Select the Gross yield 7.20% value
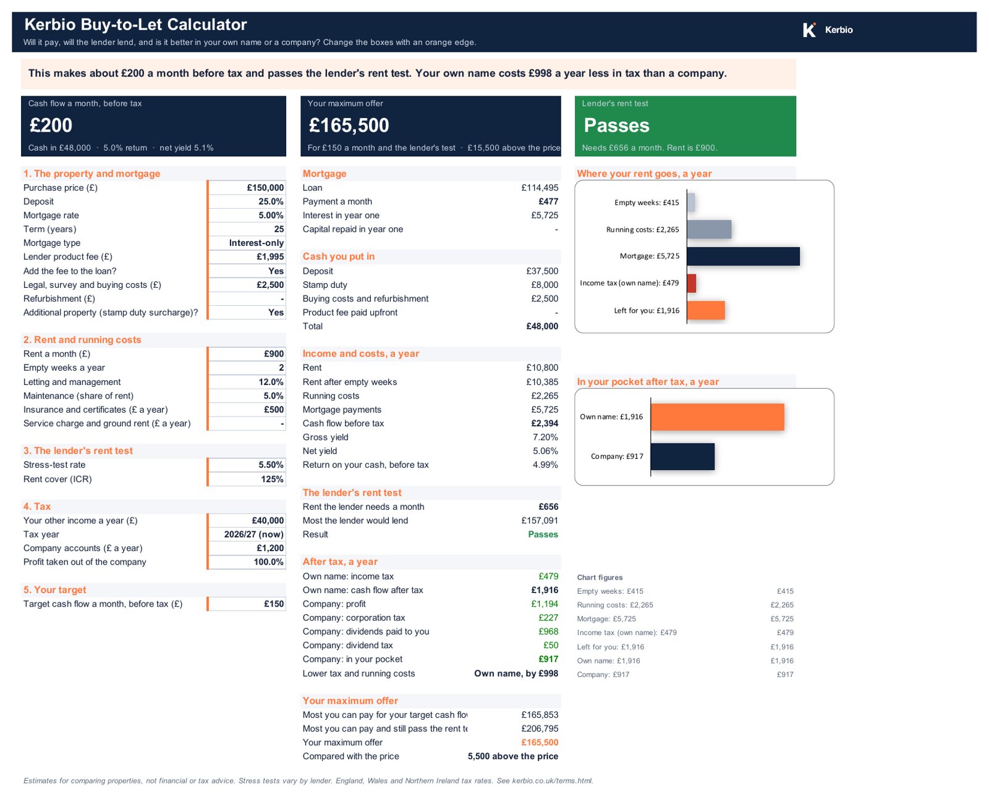This screenshot has width=989, height=797. 545,437
